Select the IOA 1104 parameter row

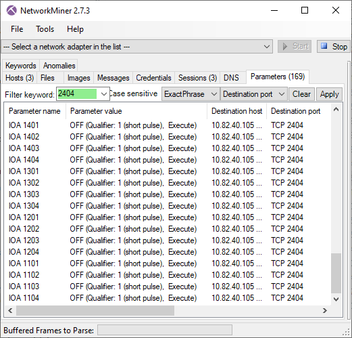168,298
